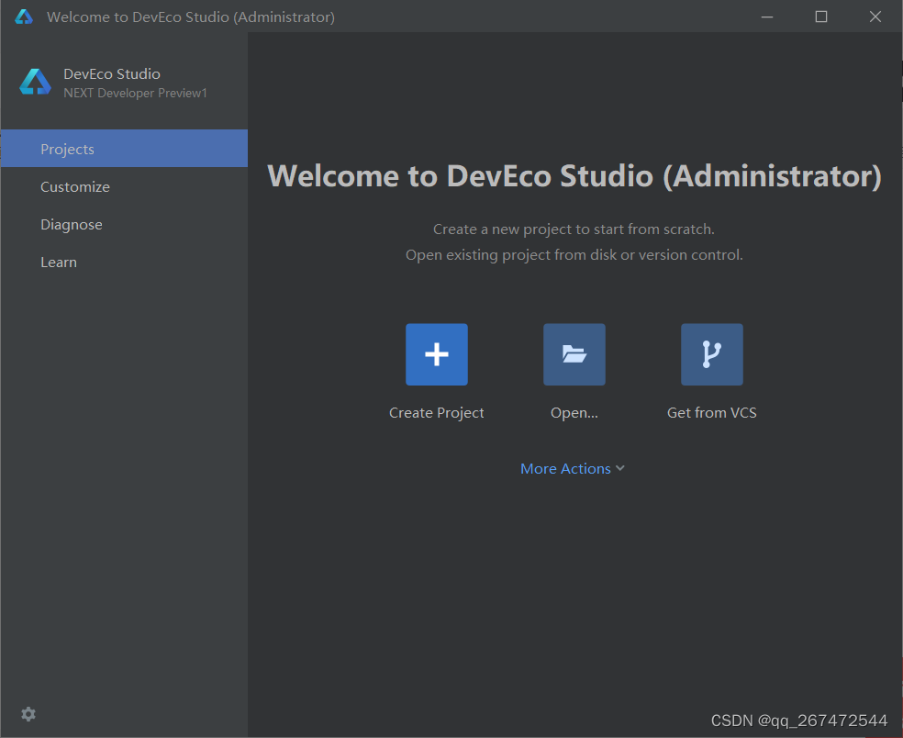Maximize the DevEco Studio window
Viewport: 903px width, 738px height.
click(821, 17)
